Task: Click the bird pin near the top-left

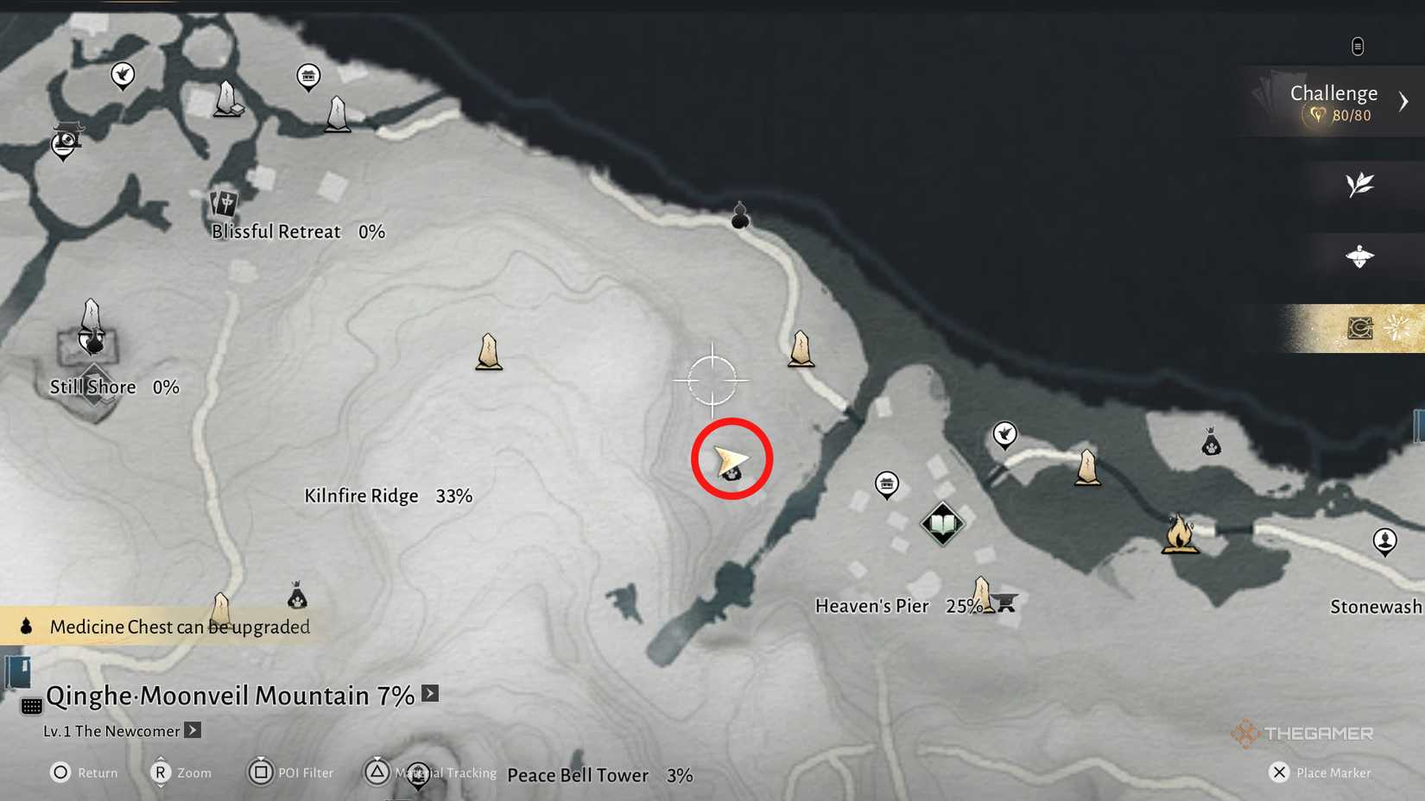Action: click(x=123, y=76)
